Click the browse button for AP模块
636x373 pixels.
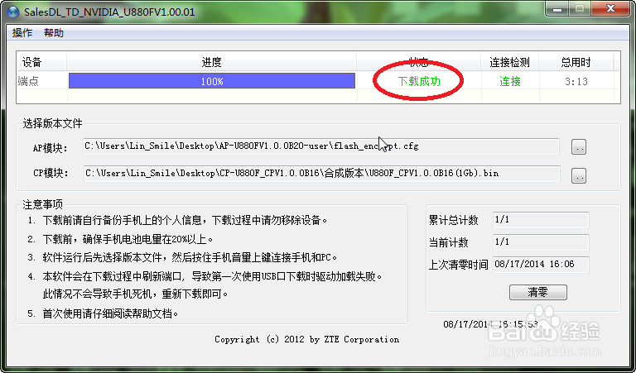578,147
